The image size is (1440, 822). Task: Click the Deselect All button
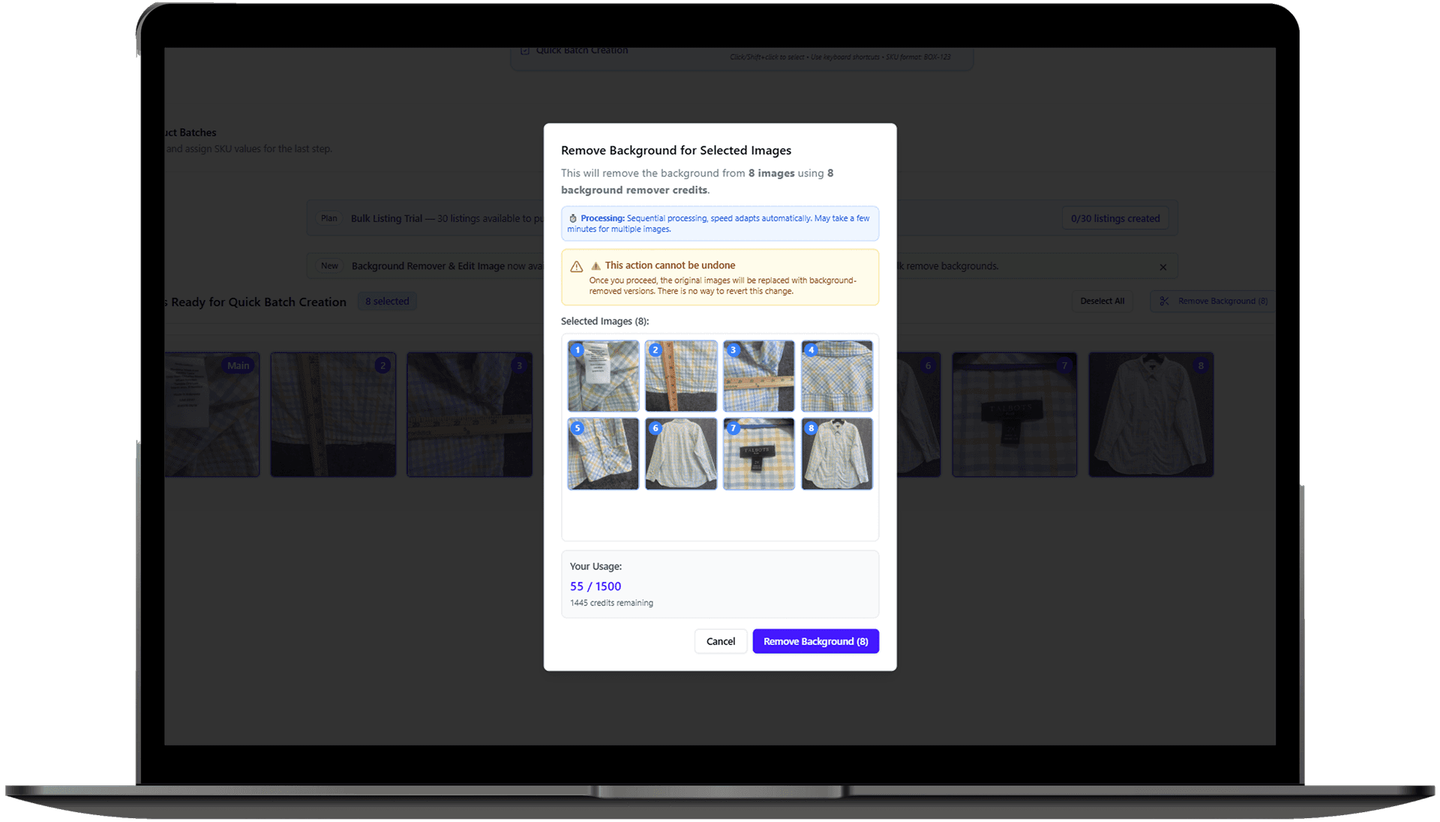point(1102,301)
